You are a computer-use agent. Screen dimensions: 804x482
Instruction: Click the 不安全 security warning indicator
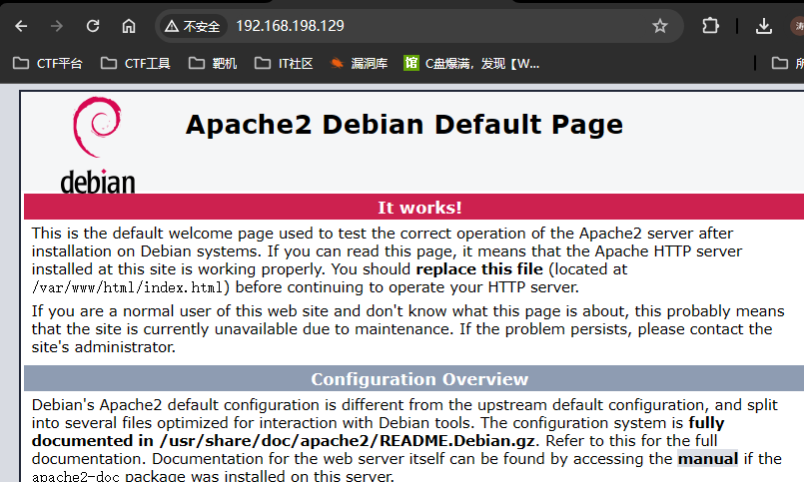coord(193,26)
